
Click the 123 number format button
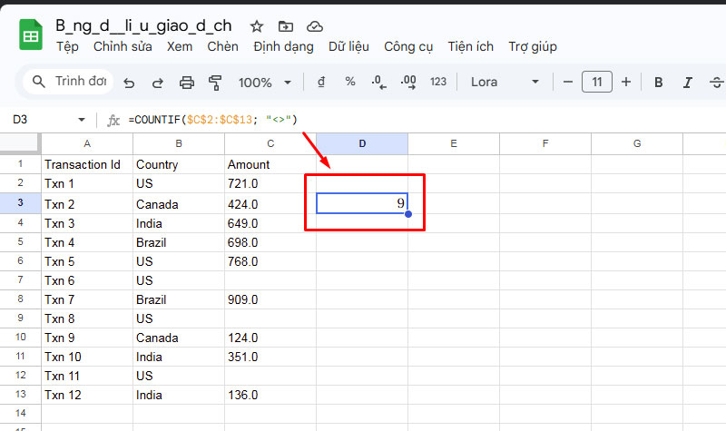(x=438, y=82)
